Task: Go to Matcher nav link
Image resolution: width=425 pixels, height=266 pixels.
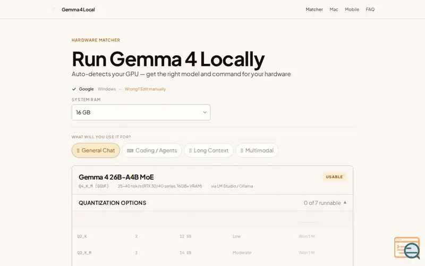Action: click(x=314, y=9)
